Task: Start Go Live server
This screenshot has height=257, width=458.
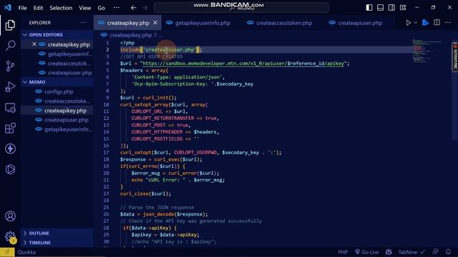Action: tap(367, 252)
